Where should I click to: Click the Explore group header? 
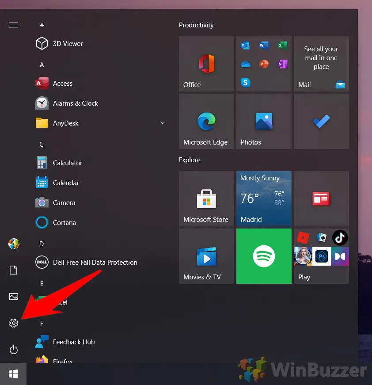click(190, 160)
